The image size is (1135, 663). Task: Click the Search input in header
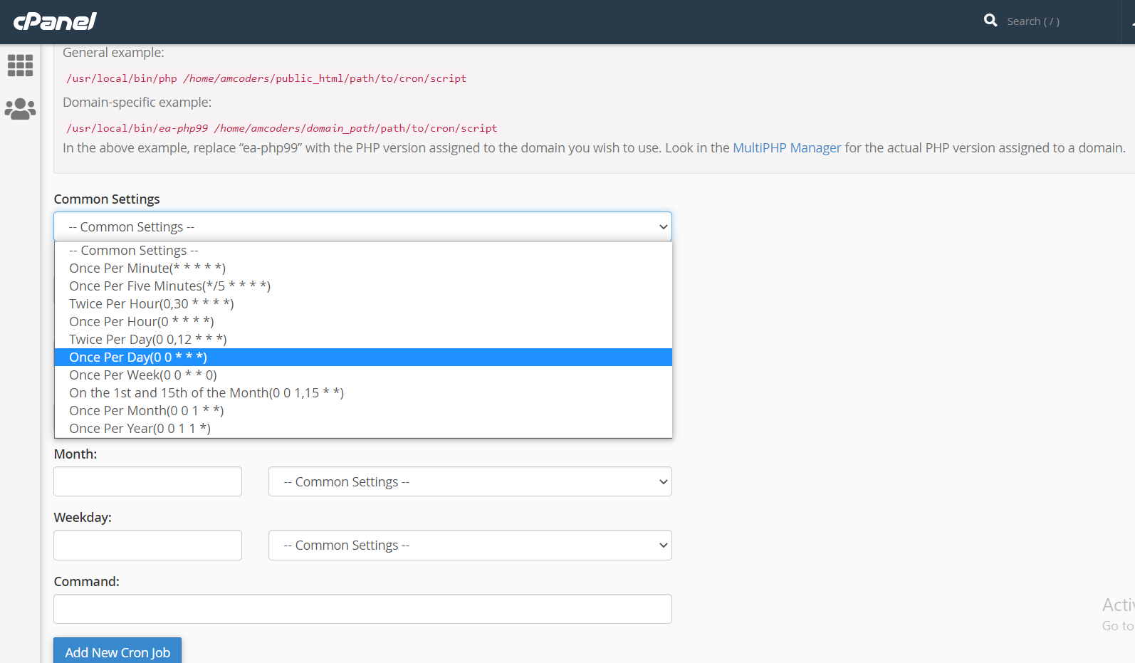pos(1054,21)
